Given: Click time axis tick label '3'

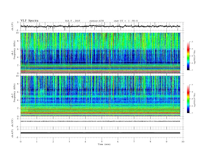Looking at the screenshot, I should click(69, 142).
